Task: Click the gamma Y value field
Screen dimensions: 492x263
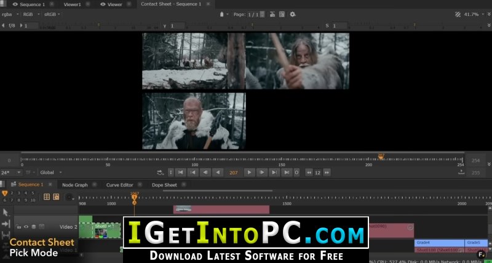Action: pos(178,26)
